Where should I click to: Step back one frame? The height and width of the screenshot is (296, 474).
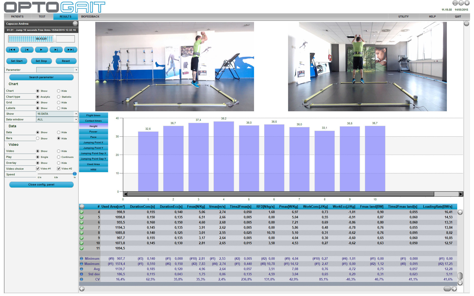click(x=27, y=50)
